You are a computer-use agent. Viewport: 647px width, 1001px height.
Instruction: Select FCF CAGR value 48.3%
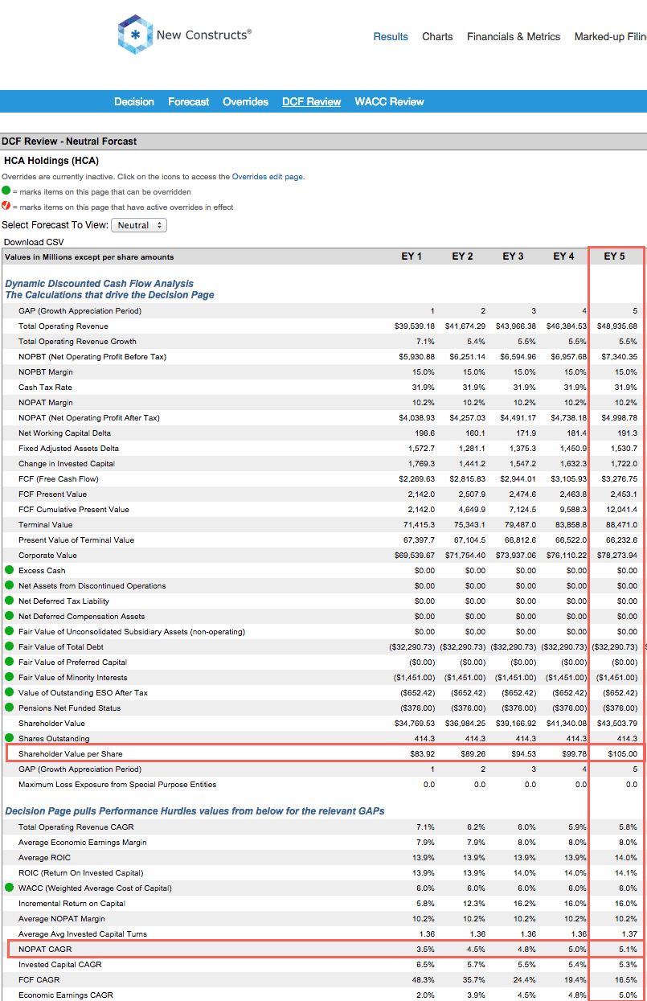pos(424,980)
